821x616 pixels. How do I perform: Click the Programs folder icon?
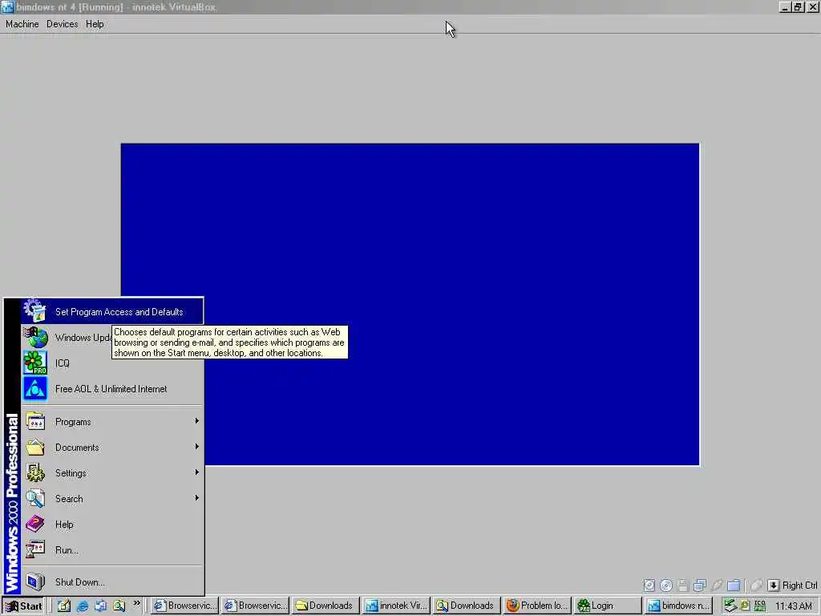click(x=35, y=422)
